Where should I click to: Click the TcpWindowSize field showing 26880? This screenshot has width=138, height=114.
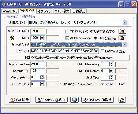(x=38, y=64)
